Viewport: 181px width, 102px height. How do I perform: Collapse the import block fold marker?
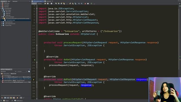37,8
